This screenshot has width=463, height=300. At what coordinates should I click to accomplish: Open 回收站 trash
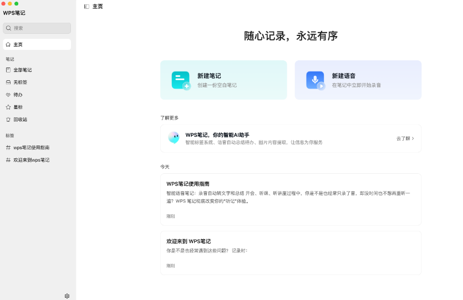click(x=37, y=120)
